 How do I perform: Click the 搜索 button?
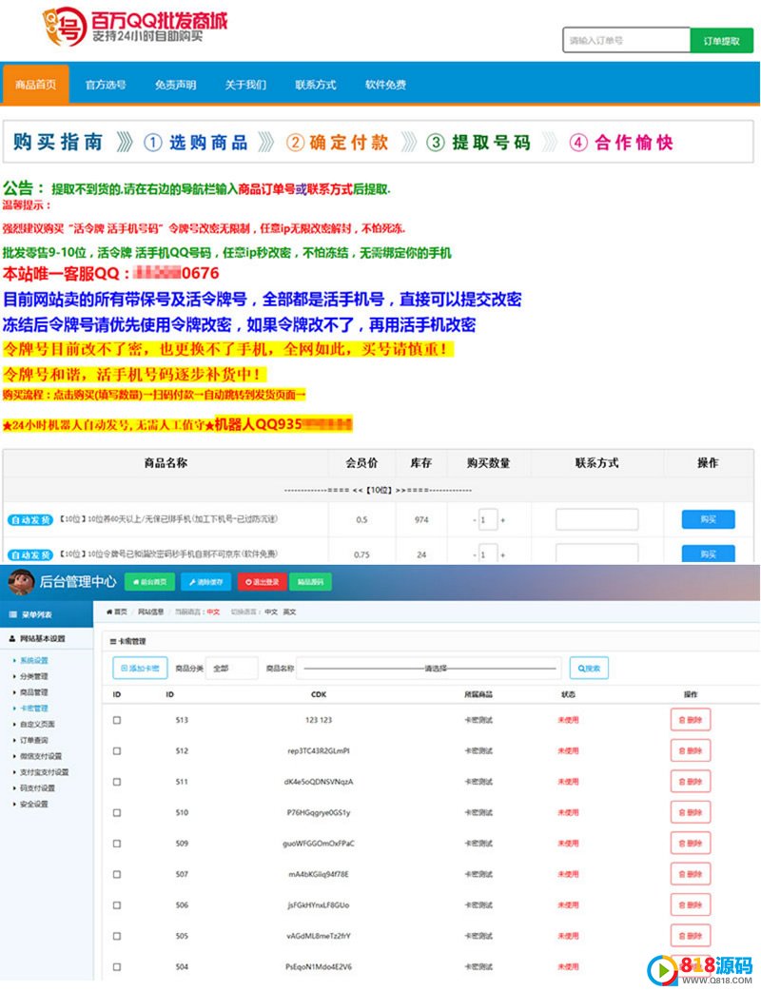589,668
